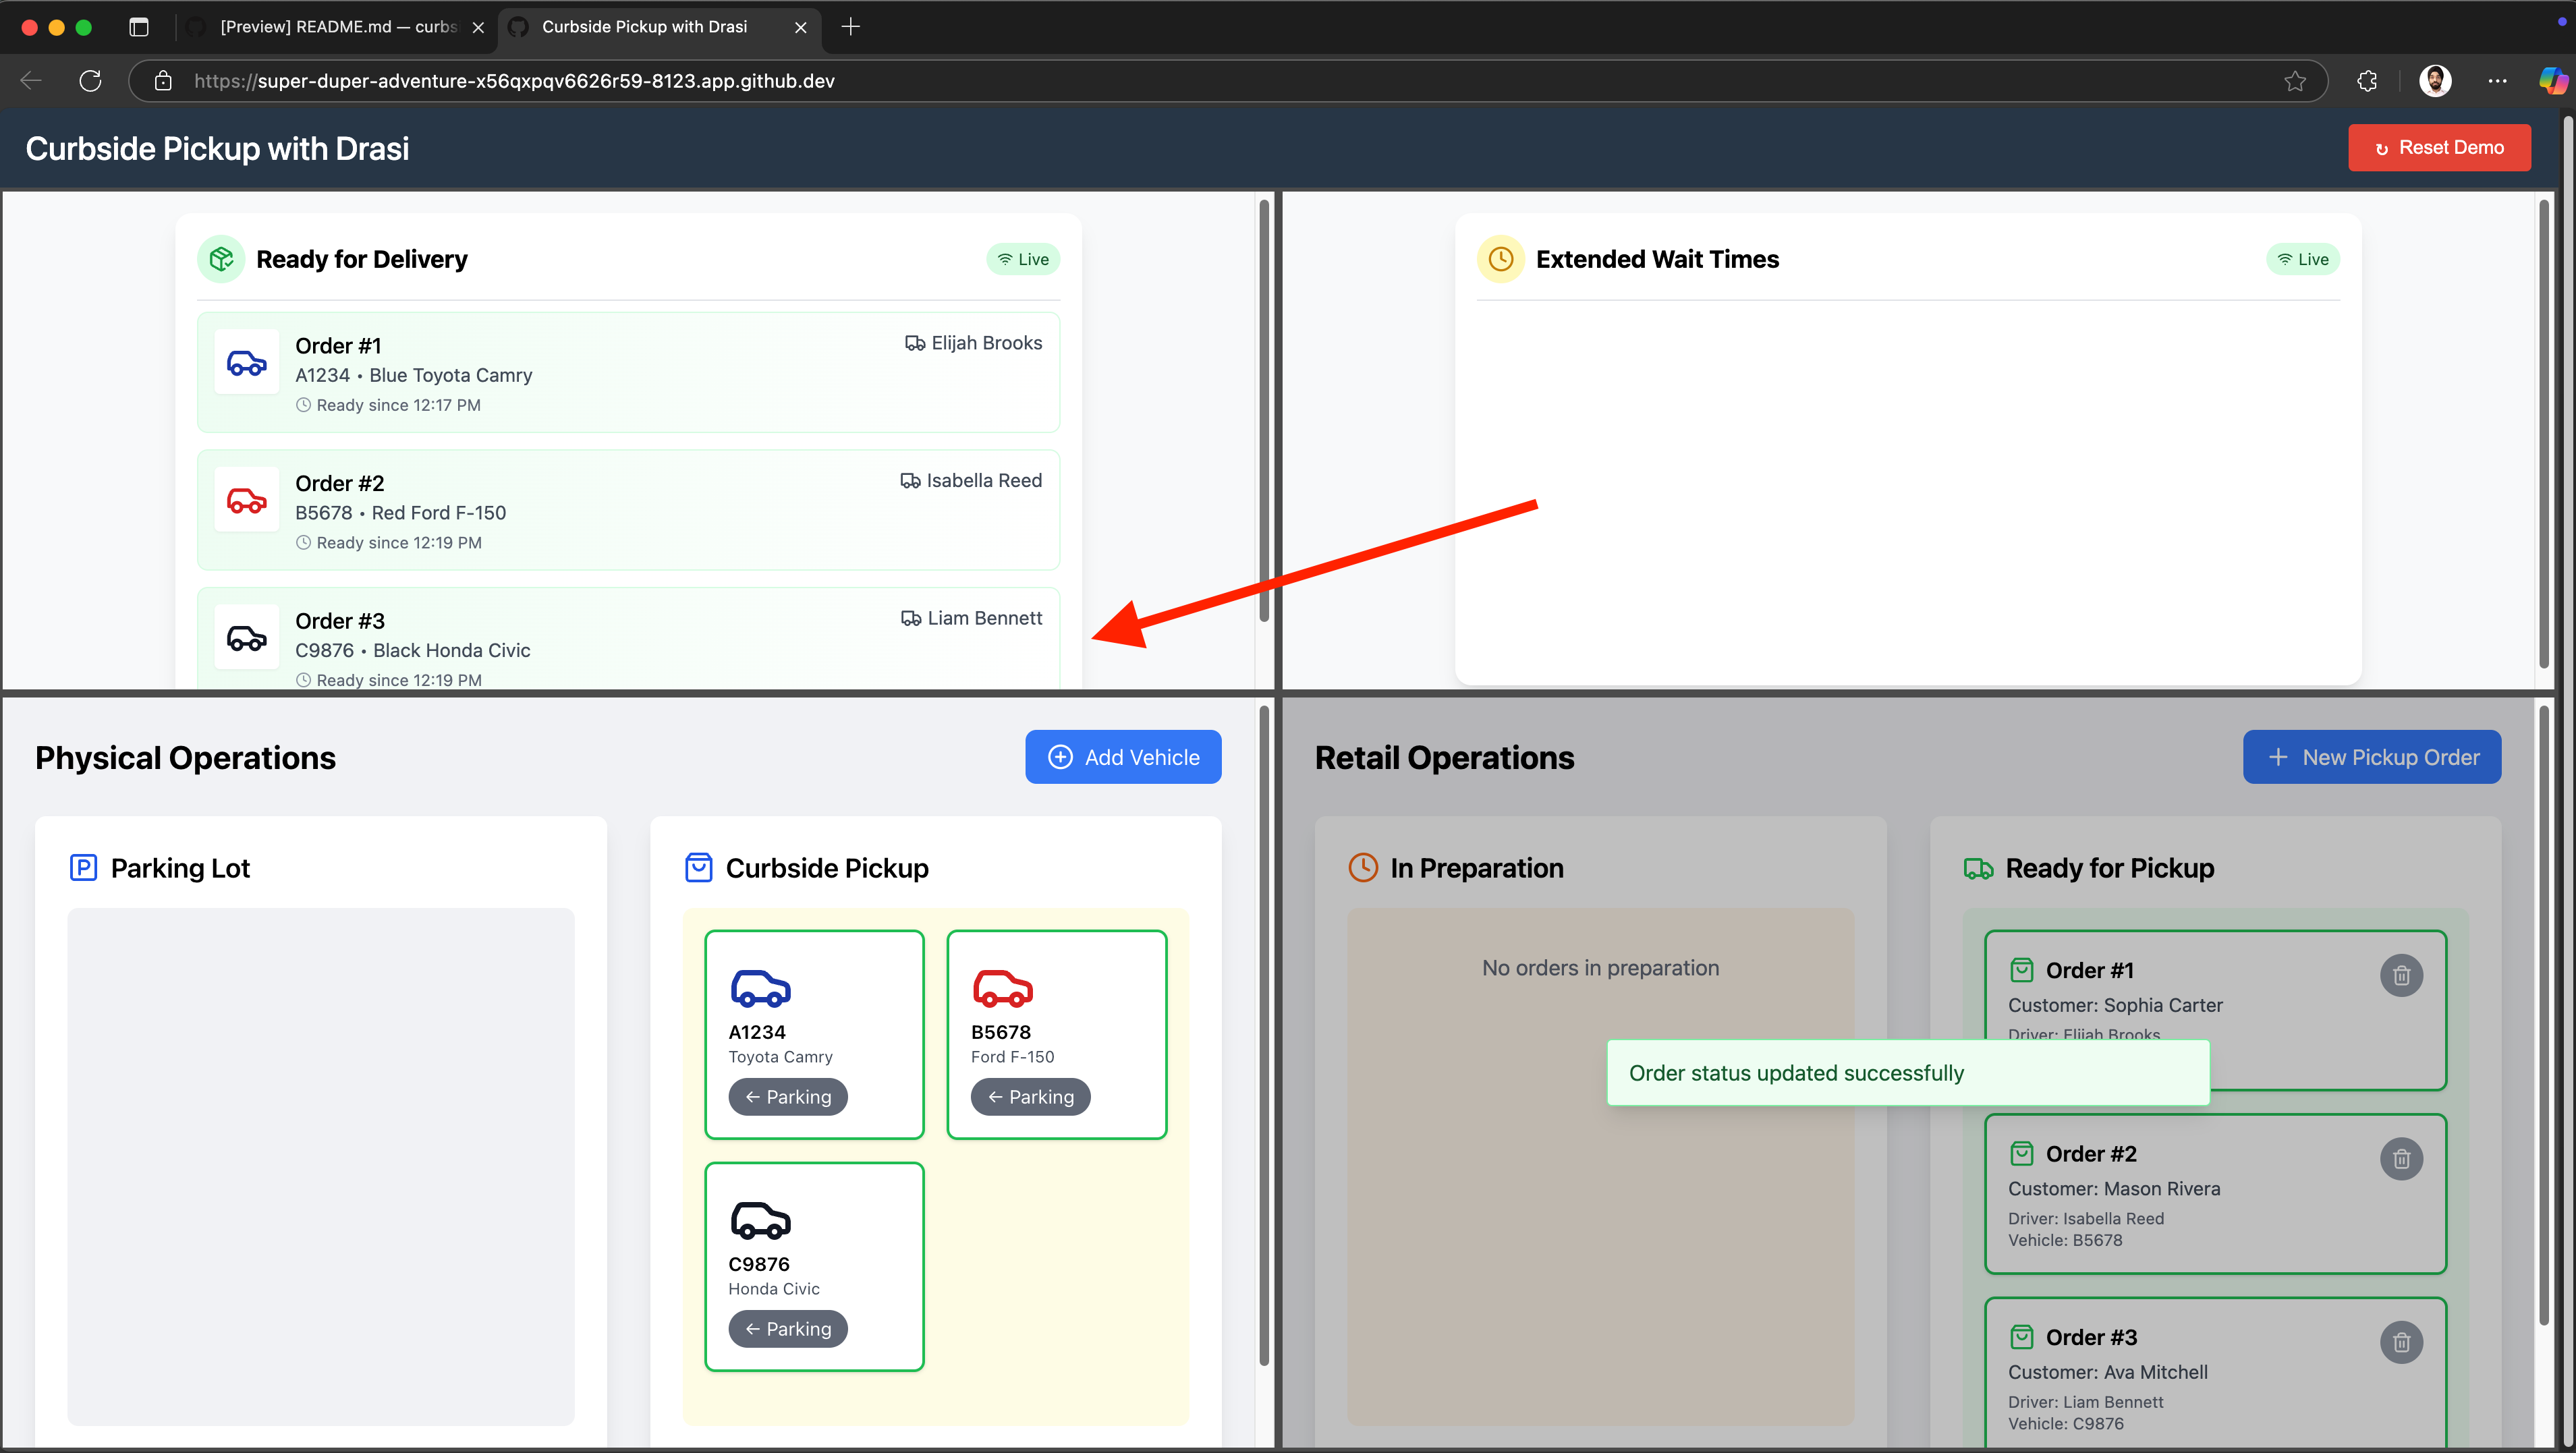Open the browser options menu with three dots
Image resolution: width=2576 pixels, height=1453 pixels.
tap(2498, 81)
